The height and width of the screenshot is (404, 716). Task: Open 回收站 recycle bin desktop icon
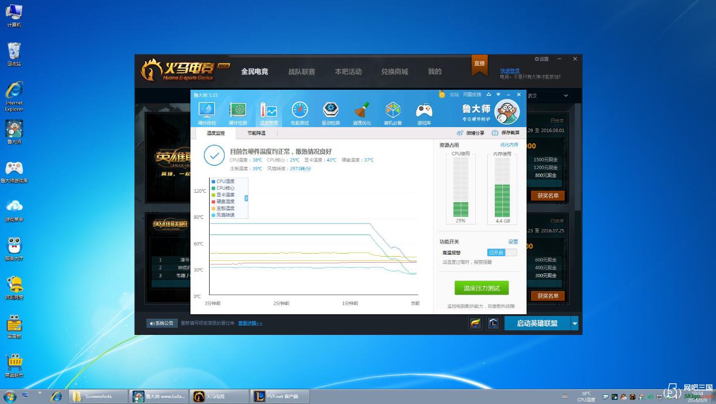click(x=14, y=54)
